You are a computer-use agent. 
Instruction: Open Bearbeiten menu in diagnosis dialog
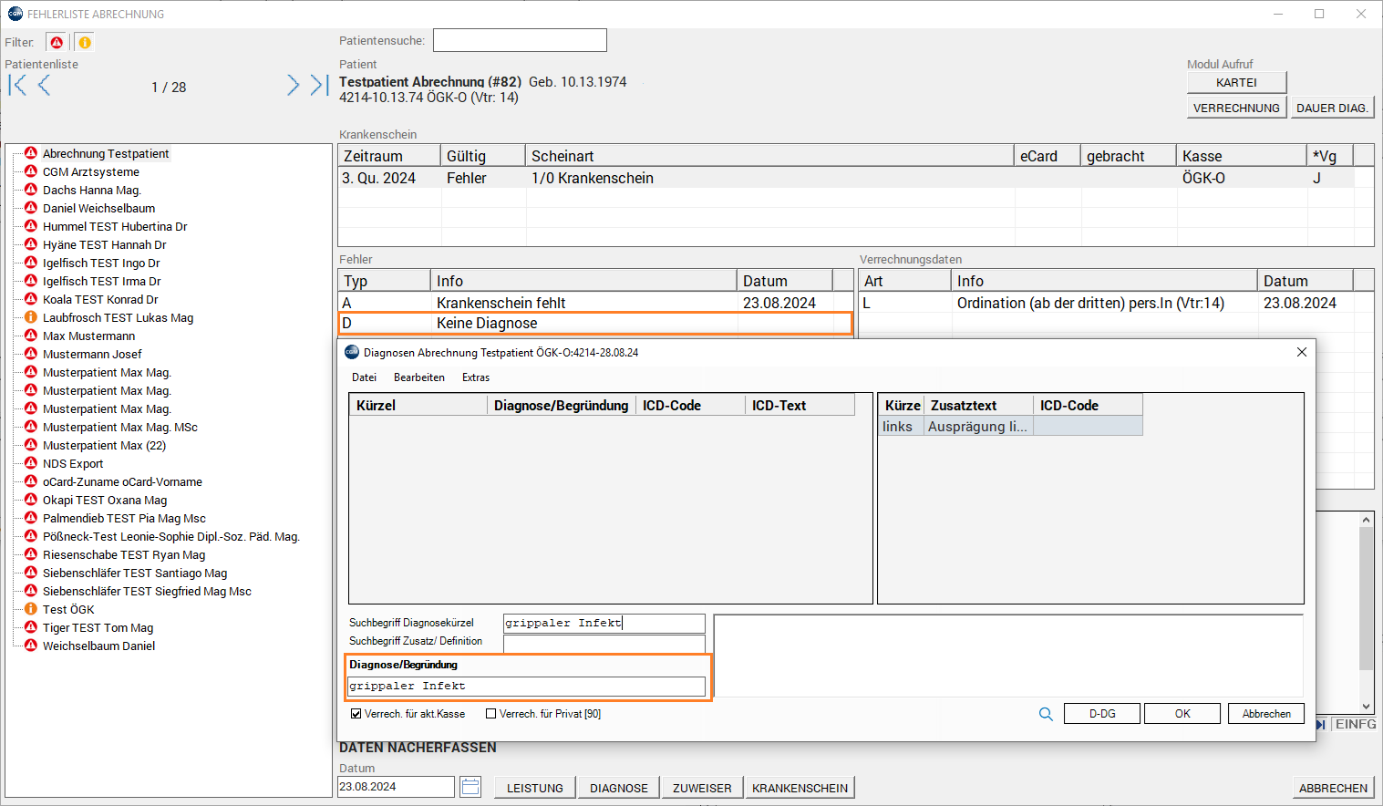coord(419,377)
